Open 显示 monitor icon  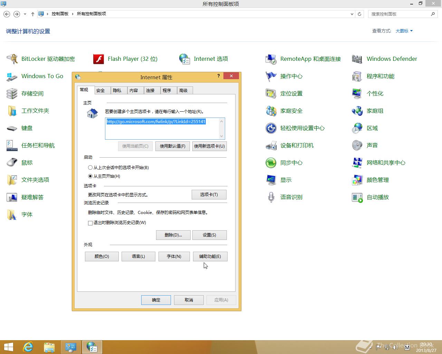point(271,180)
